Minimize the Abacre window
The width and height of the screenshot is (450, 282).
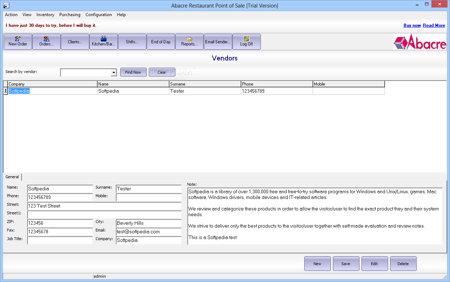pyautogui.click(x=417, y=4)
